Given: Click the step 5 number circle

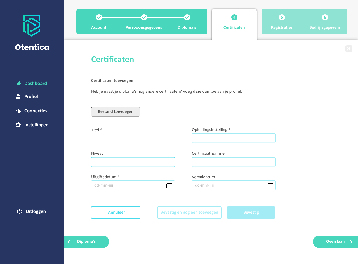Looking at the screenshot, I should coord(282,17).
